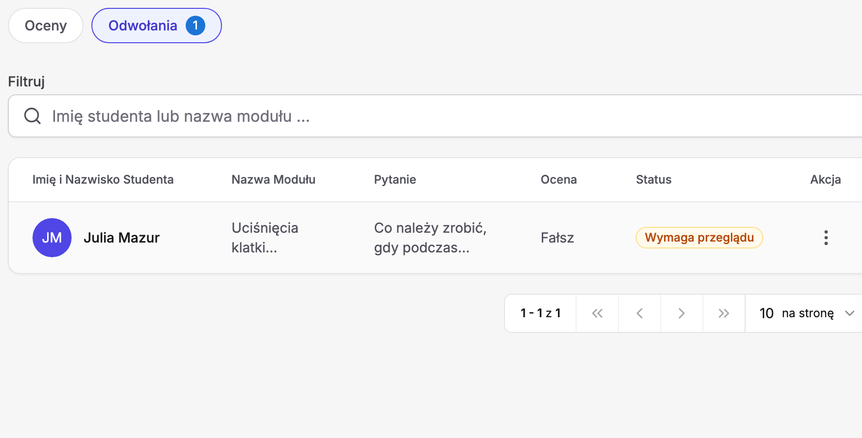Click the Fałsz grade cell

[557, 238]
